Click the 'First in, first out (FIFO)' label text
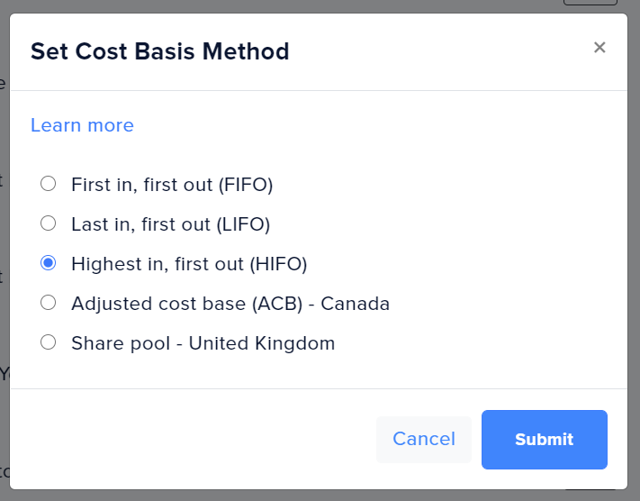This screenshot has height=501, width=640. coord(172,185)
